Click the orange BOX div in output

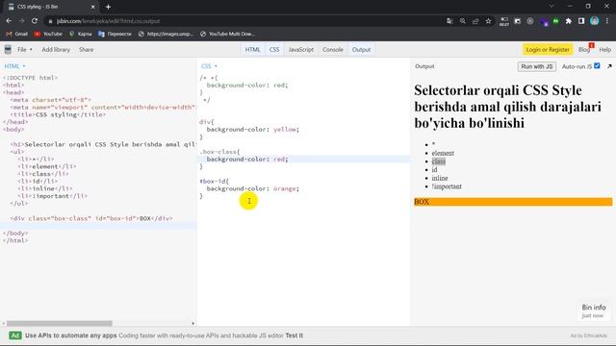click(513, 202)
